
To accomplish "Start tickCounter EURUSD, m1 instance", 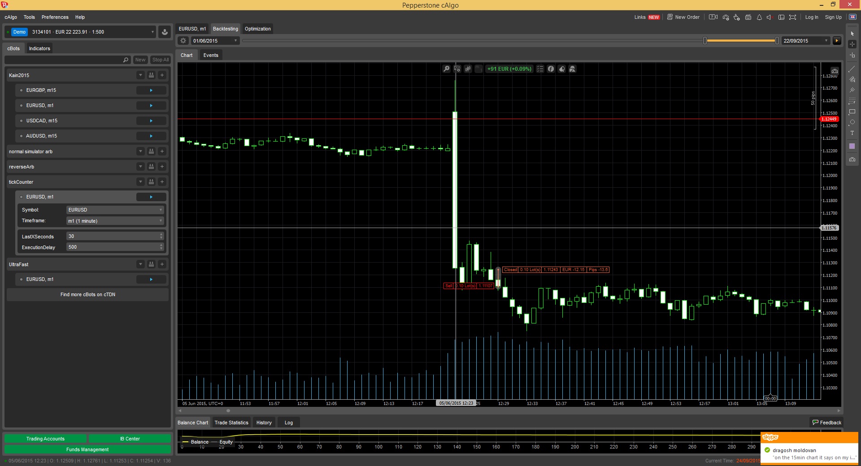I will [151, 197].
